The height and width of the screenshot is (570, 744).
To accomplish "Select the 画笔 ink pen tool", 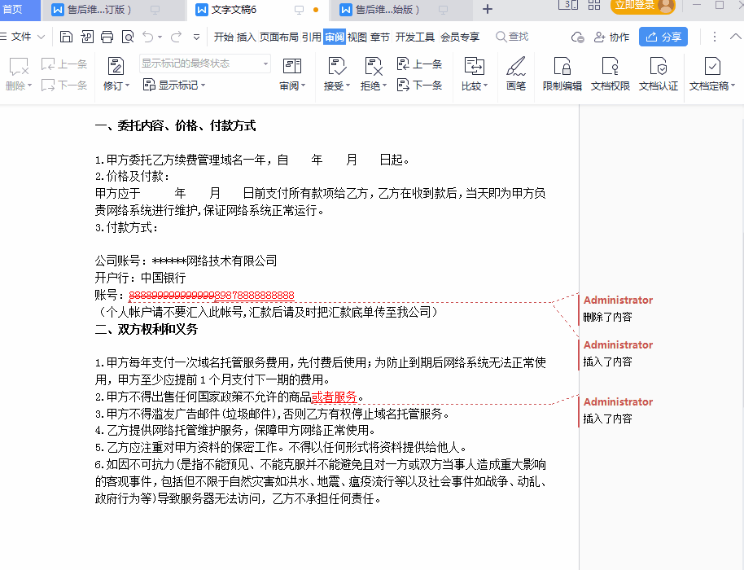I will (516, 73).
